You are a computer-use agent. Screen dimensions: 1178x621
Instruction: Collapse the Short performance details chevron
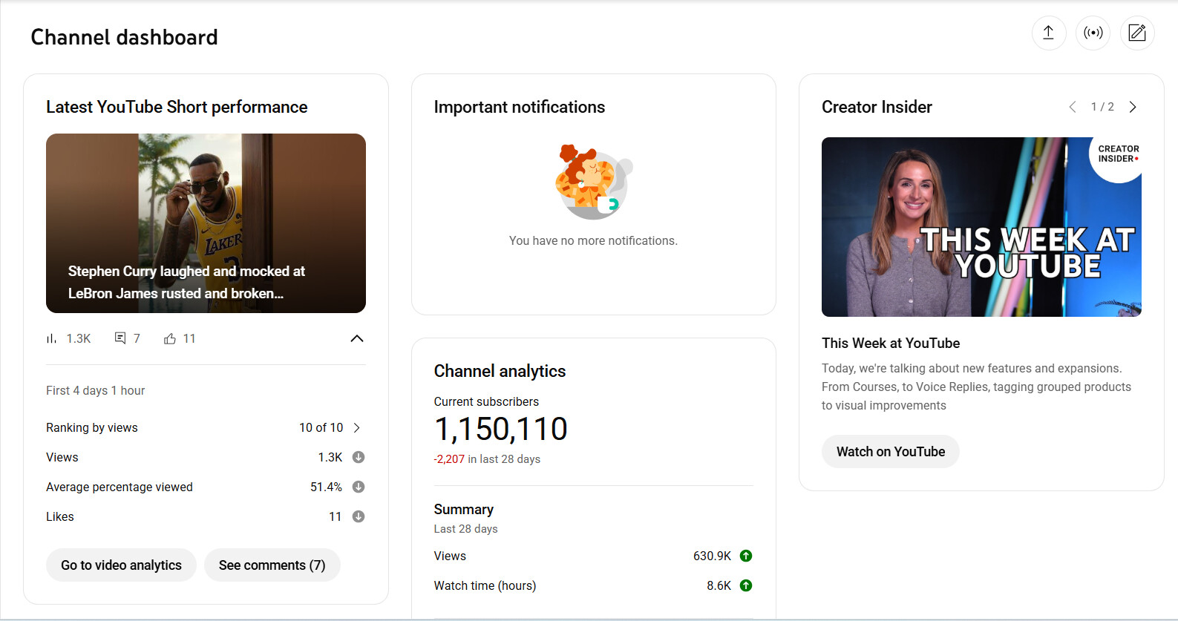coord(357,338)
